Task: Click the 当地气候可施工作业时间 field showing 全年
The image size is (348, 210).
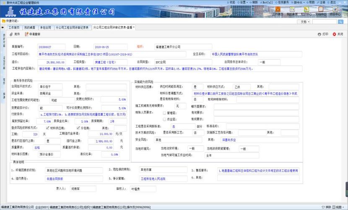Action: [x=232, y=155]
